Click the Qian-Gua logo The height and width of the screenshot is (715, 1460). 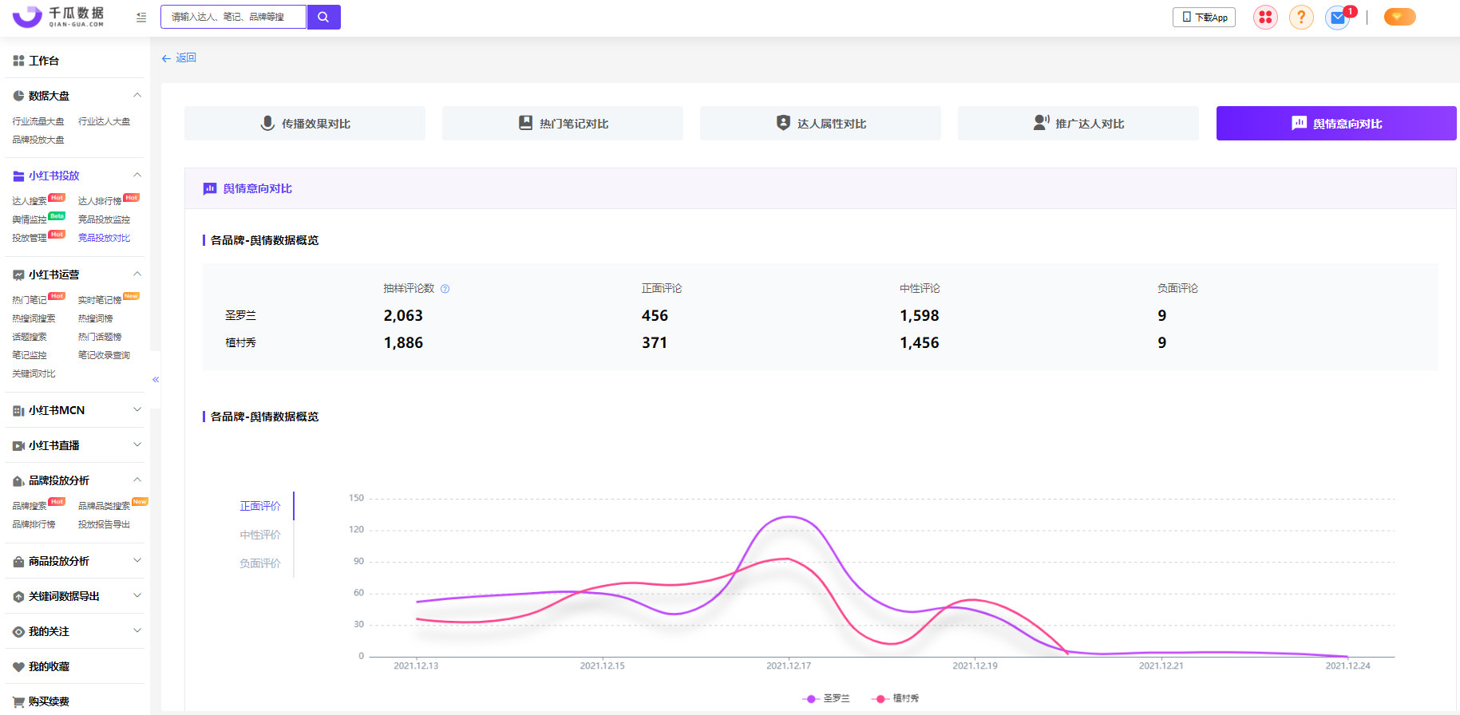click(59, 16)
